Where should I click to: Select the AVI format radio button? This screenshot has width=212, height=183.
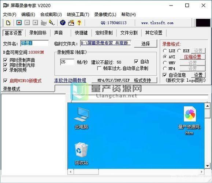click(x=165, y=57)
